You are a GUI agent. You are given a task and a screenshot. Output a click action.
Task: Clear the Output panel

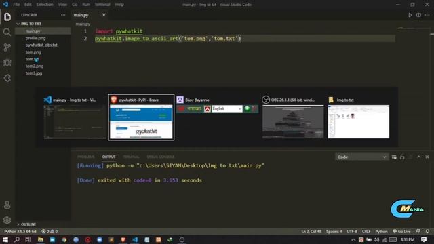[x=394, y=157]
